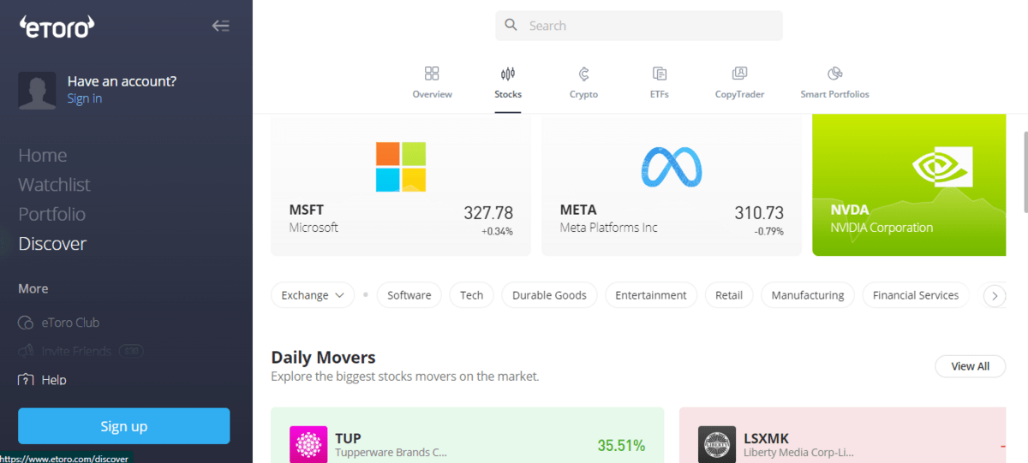Show more category filters with right arrow
The image size is (1028, 463).
[x=995, y=295]
